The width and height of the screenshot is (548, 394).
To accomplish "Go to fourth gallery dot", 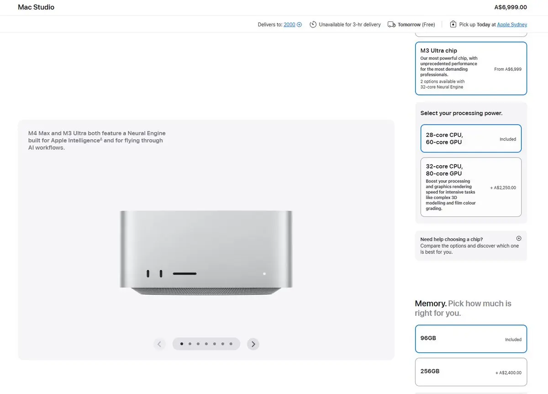I will click(x=206, y=344).
